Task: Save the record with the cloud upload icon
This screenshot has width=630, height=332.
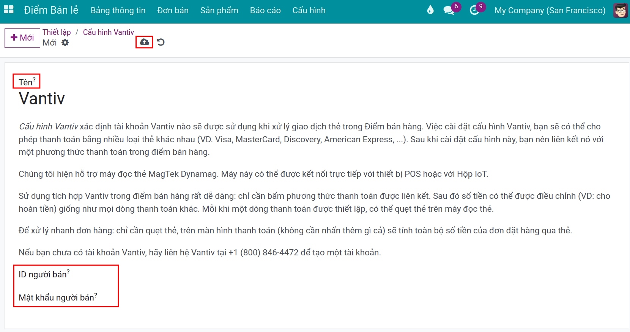Action: (x=144, y=42)
